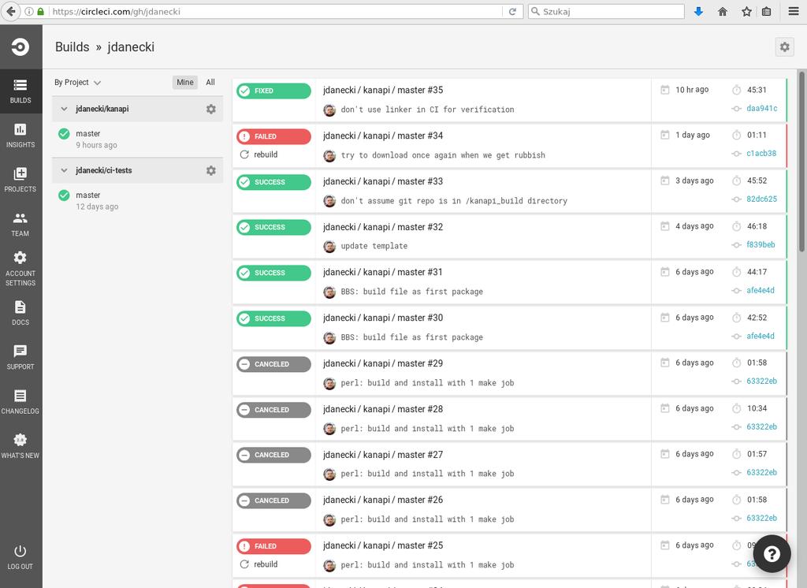Open settings gear at top right of Builds page
Viewport: 807px width, 588px height.
784,47
